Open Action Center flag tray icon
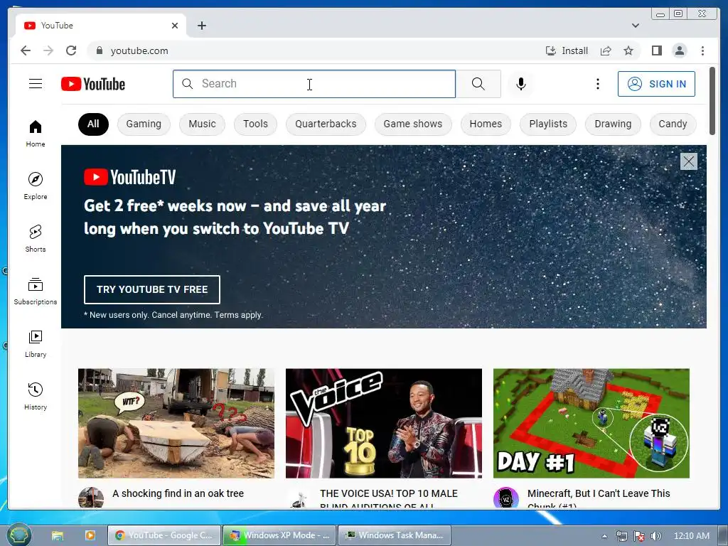Screen dimensions: 728x546 click(639, 536)
